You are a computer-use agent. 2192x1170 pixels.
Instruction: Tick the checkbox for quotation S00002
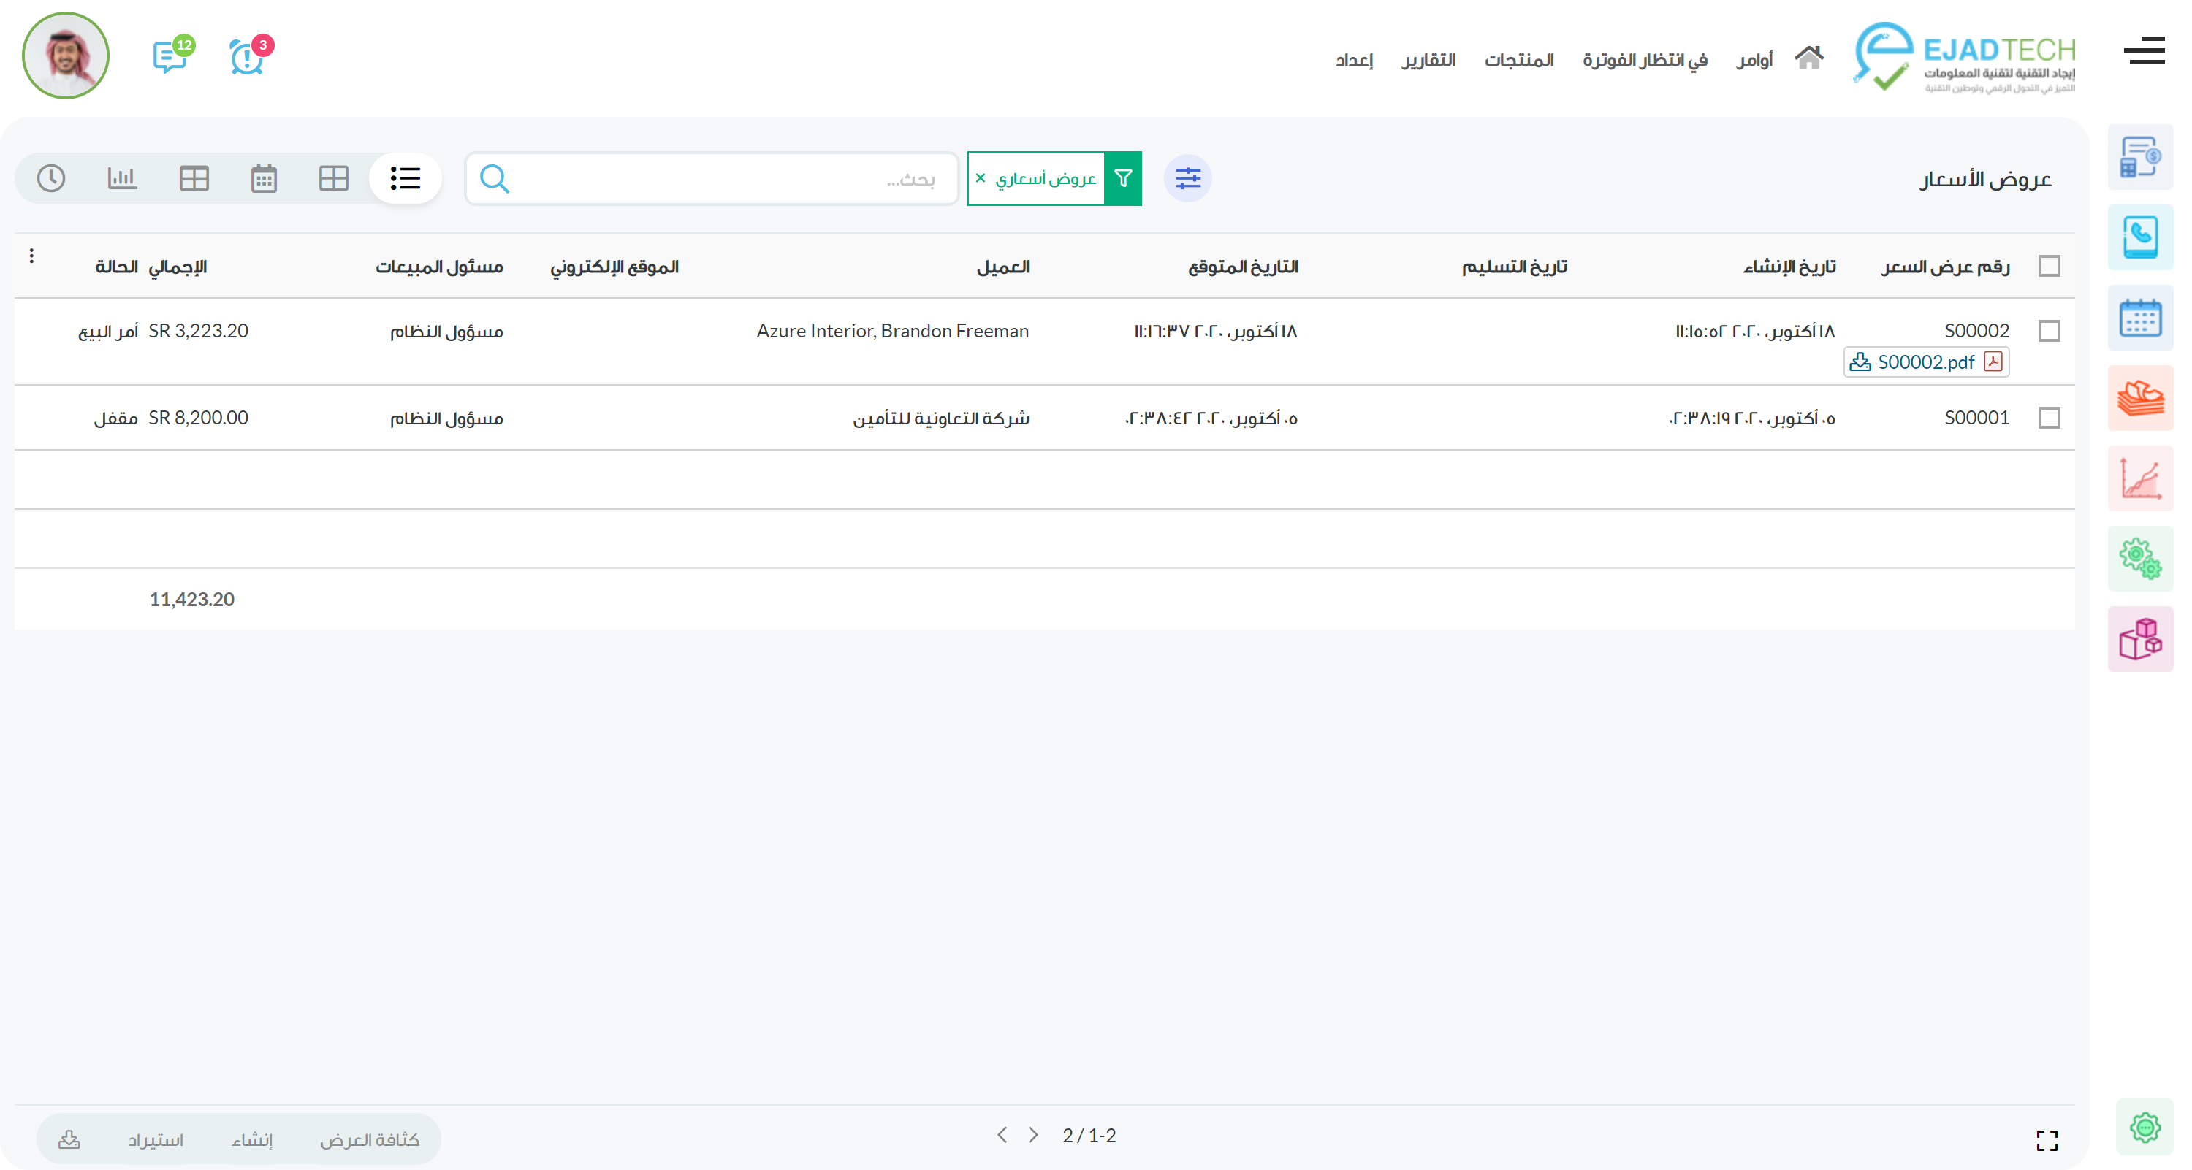point(2049,331)
